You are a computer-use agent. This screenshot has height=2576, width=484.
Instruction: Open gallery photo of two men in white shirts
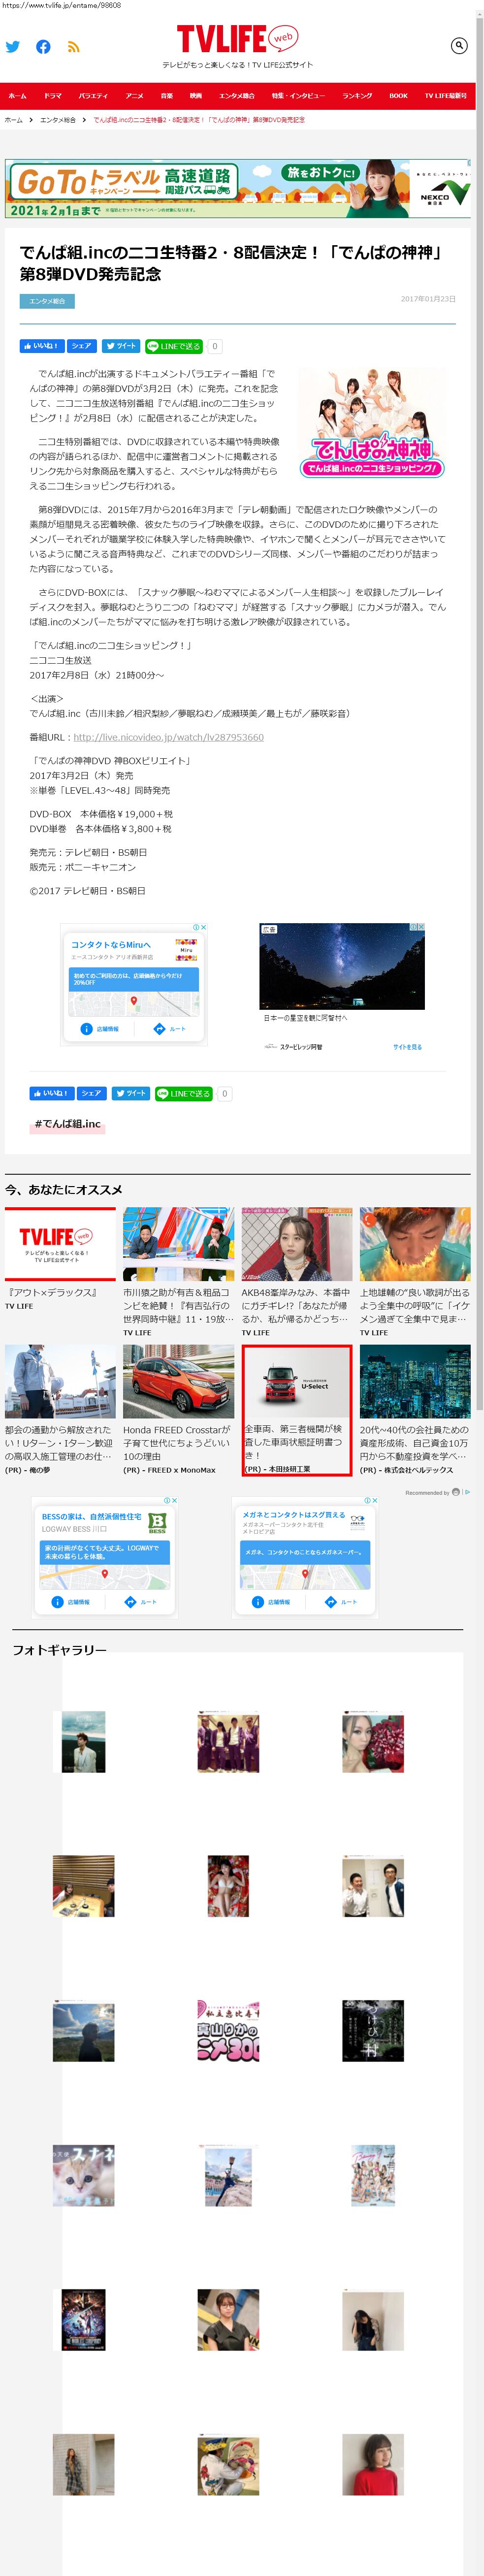point(372,1886)
